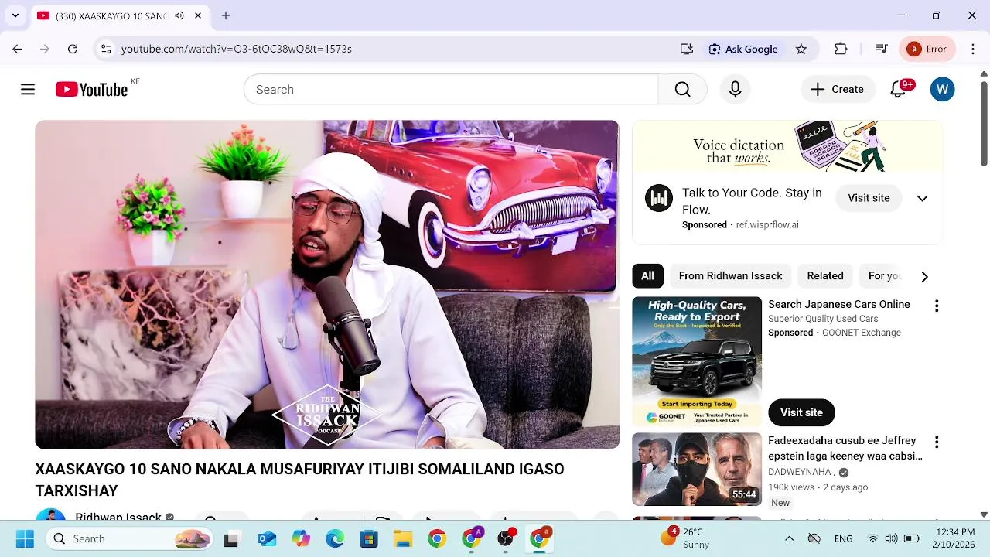990x557 pixels.
Task: Open the volume tray icon
Action: click(891, 538)
